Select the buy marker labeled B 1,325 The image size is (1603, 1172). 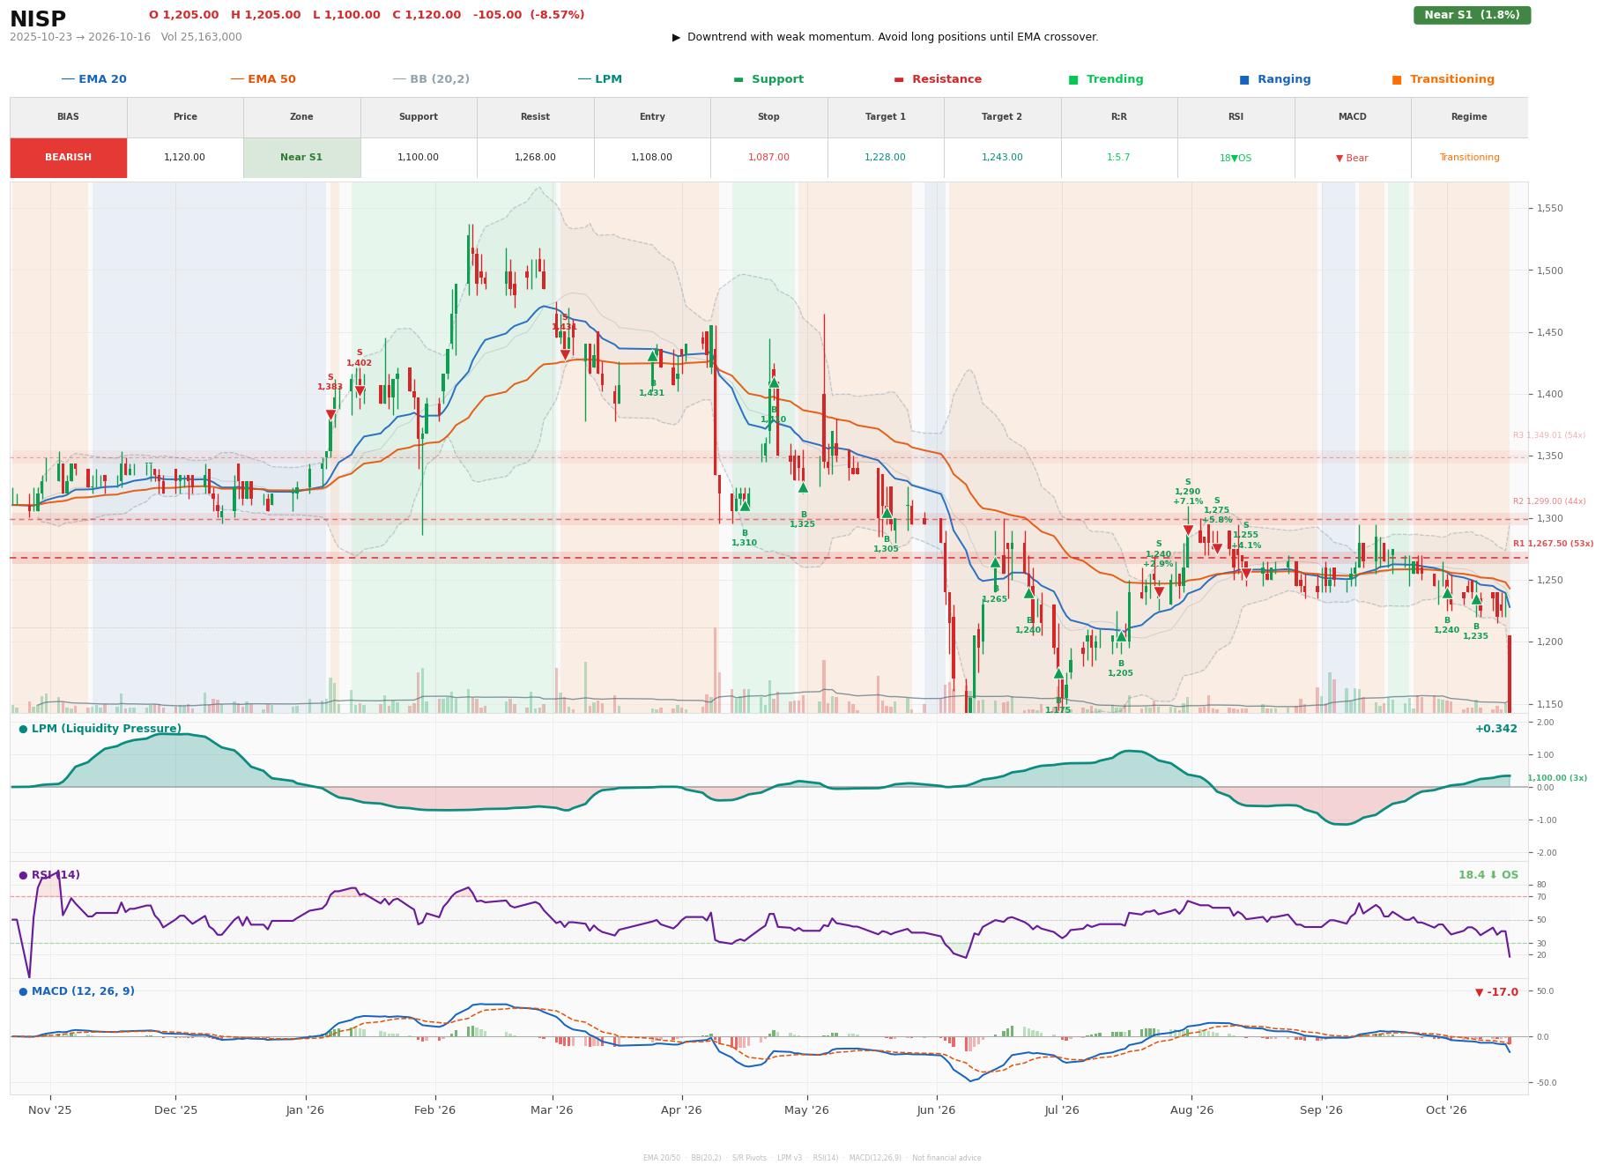point(803,487)
